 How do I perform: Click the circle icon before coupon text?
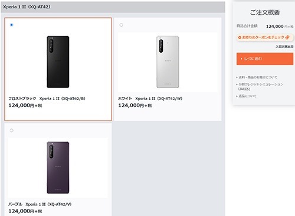240,37
